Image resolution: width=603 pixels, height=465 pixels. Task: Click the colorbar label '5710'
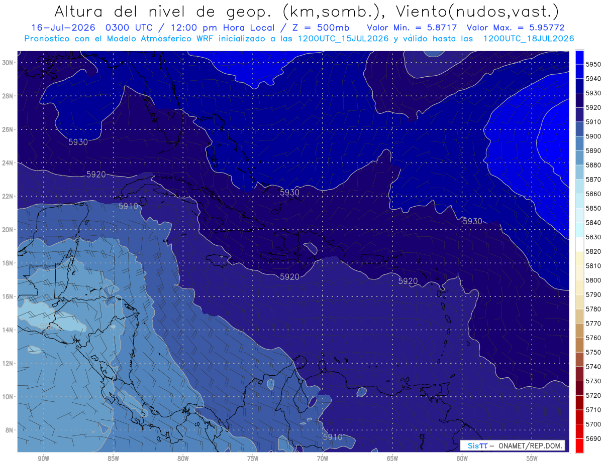click(x=593, y=410)
